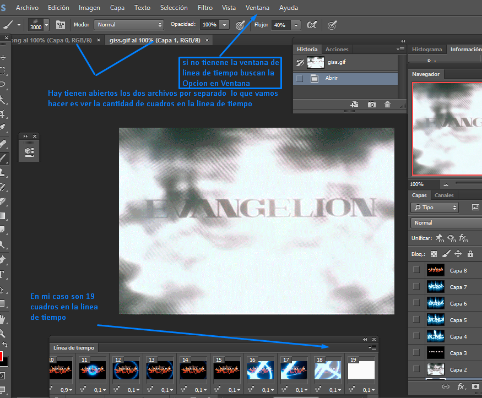The width and height of the screenshot is (482, 398).
Task: Open the Tipo layer filter dropdown
Action: point(435,208)
